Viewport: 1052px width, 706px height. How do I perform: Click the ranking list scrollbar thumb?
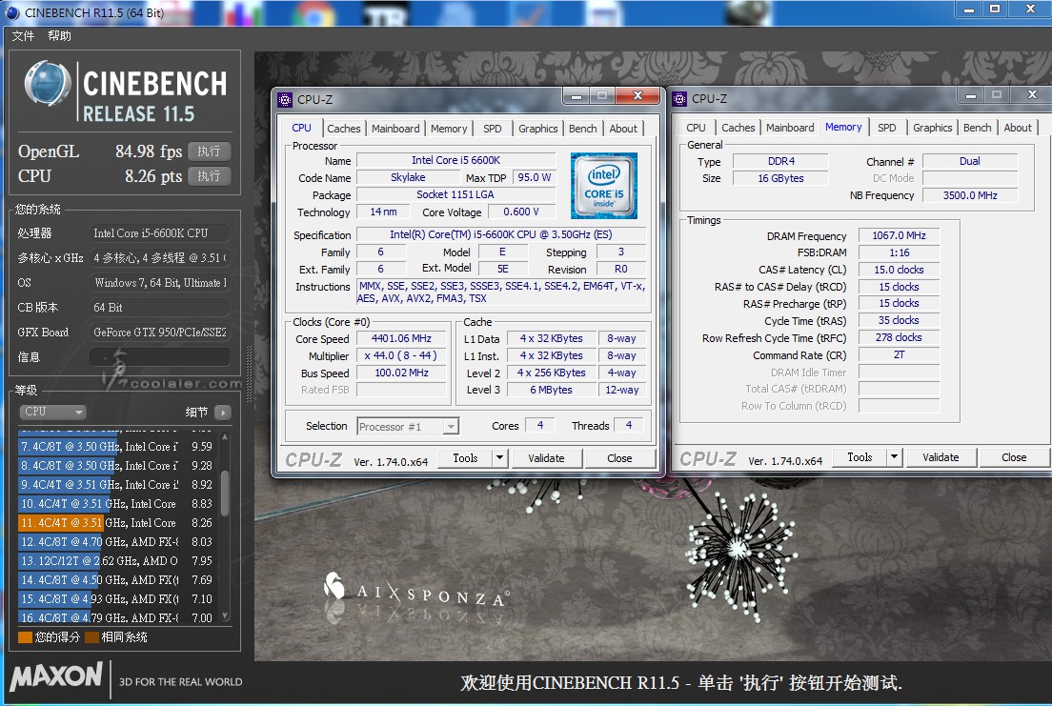[226, 494]
